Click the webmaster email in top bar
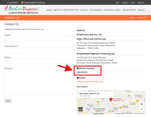The image size is (151, 117). [35, 3]
